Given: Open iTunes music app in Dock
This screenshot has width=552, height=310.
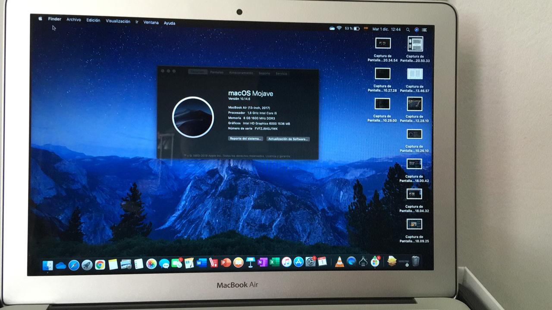Looking at the screenshot, I should pos(286,262).
